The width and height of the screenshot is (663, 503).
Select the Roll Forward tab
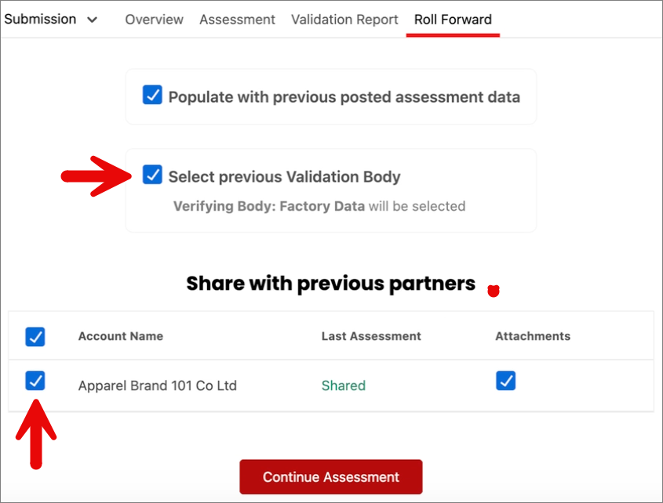pos(453,20)
